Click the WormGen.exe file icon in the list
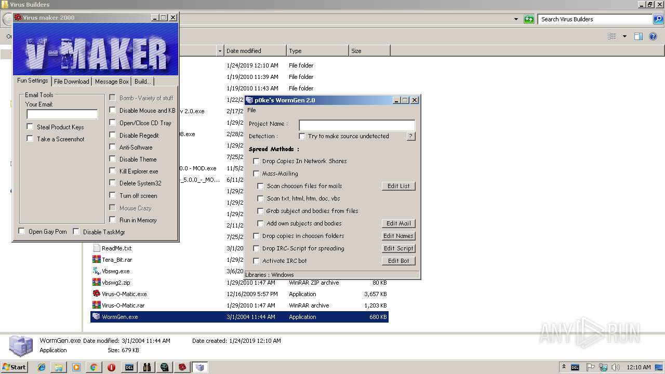This screenshot has height=374, width=665. click(x=97, y=317)
